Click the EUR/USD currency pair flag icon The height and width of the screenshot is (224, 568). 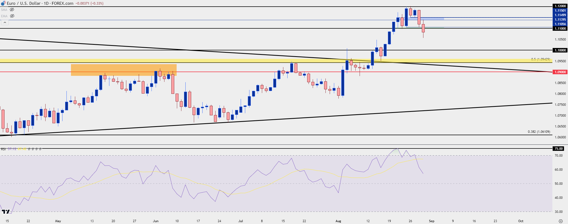tap(3, 3)
